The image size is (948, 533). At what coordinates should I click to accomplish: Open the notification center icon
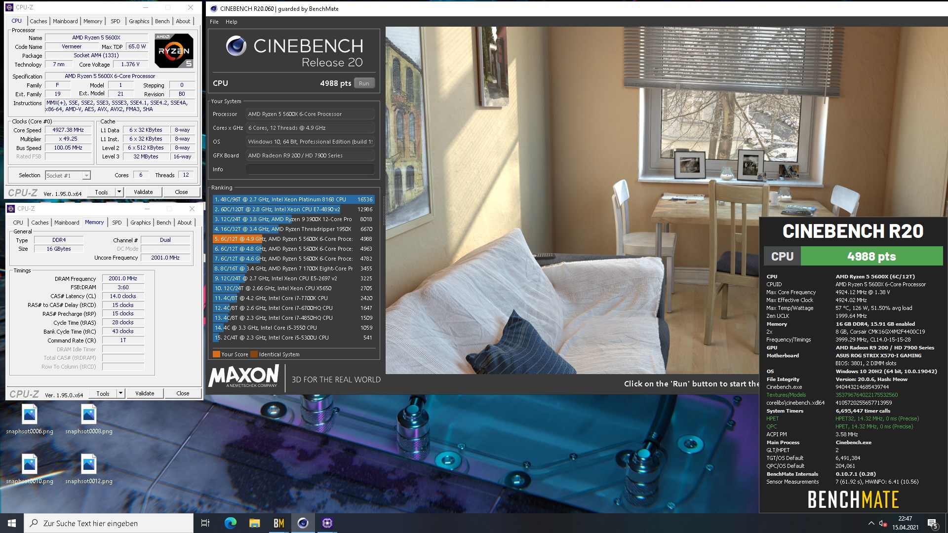pos(932,523)
